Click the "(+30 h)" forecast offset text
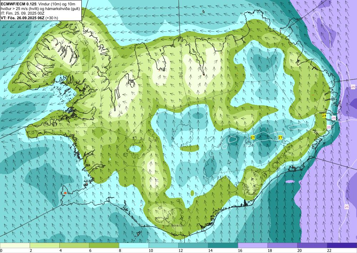This screenshot has height=253, width=357. [52, 18]
